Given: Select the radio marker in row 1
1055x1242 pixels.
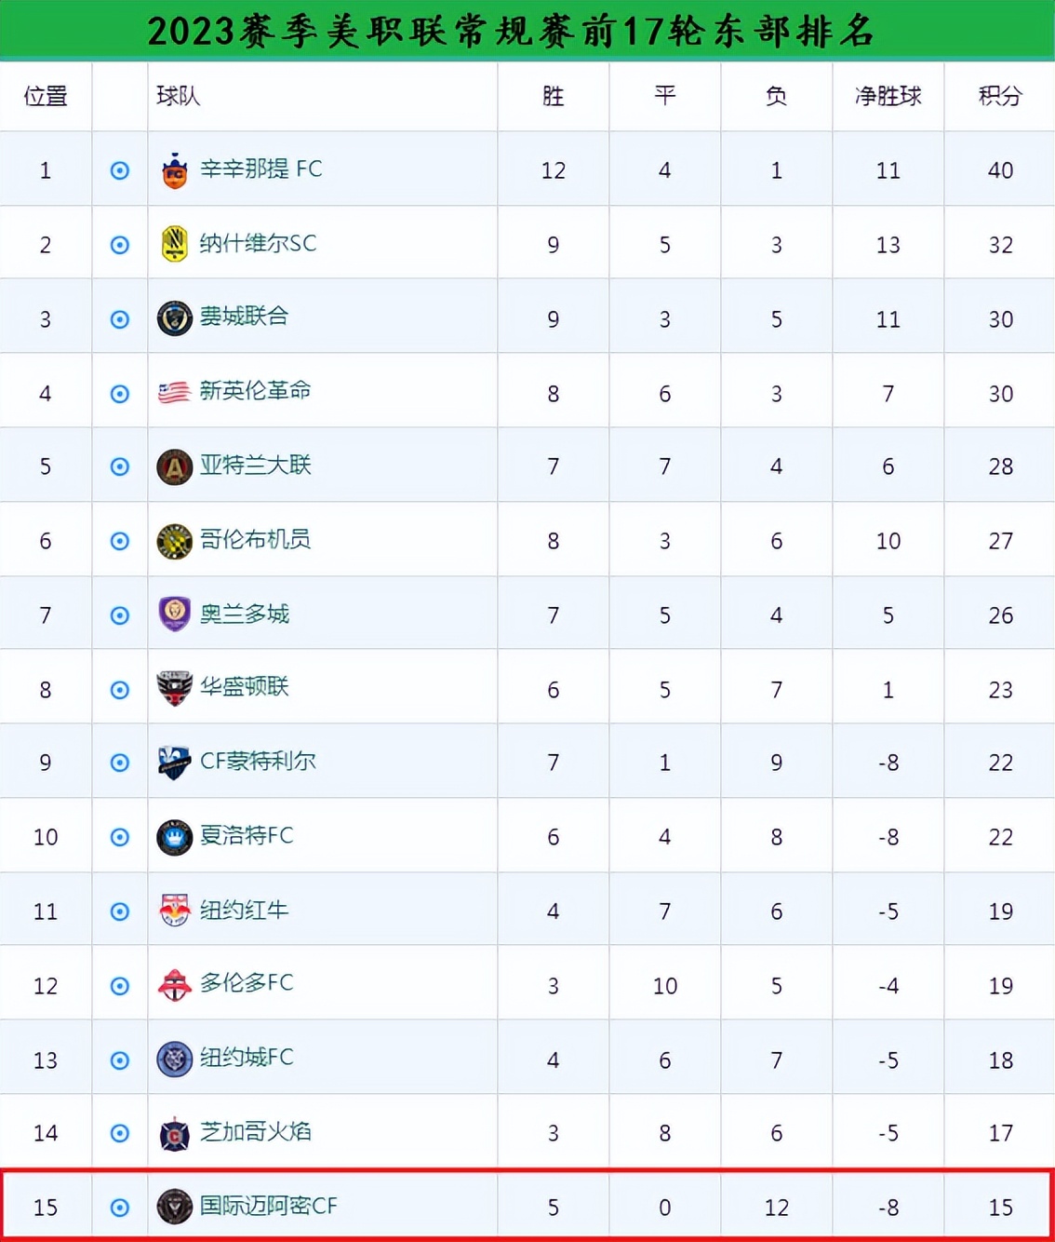Looking at the screenshot, I should pyautogui.click(x=120, y=170).
